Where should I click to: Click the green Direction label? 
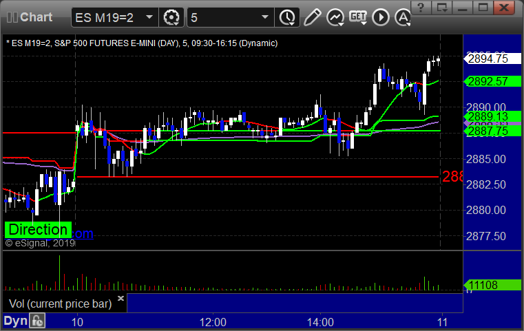tap(38, 230)
